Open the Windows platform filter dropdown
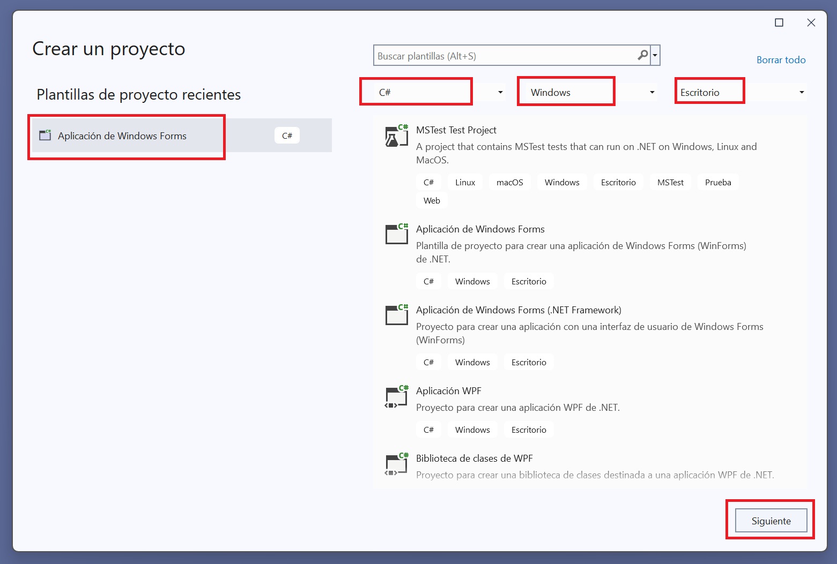The height and width of the screenshot is (564, 837). click(651, 92)
